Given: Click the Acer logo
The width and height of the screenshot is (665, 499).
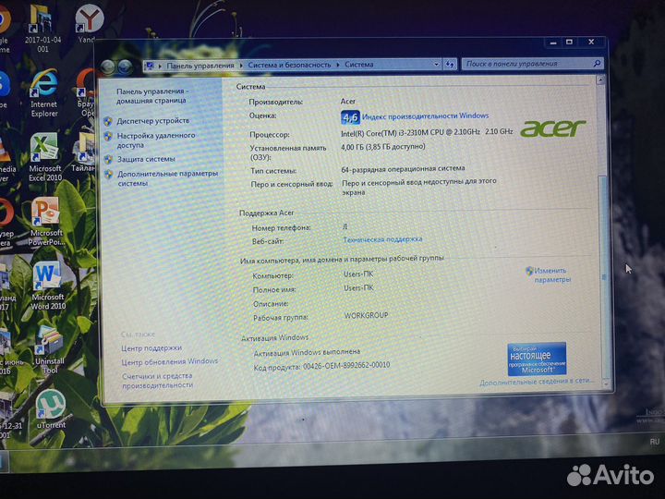Looking at the screenshot, I should pyautogui.click(x=552, y=128).
